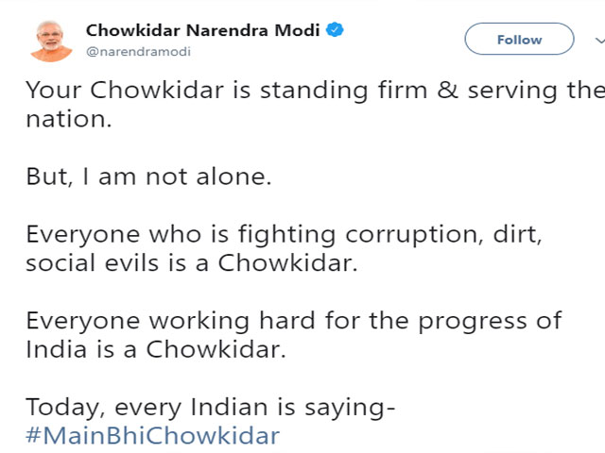
Task: Click the line 'Your Chowkidar is standing firm'
Action: click(x=227, y=91)
